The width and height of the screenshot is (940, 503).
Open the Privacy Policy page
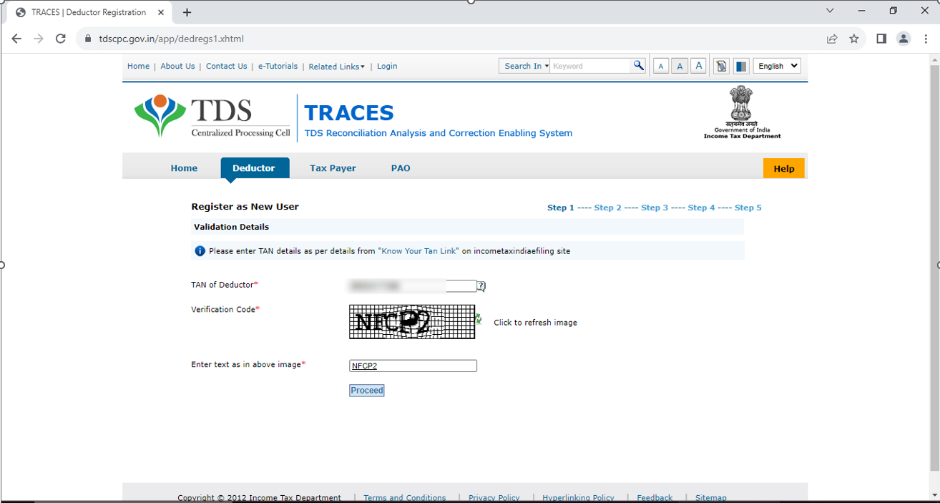tap(494, 497)
